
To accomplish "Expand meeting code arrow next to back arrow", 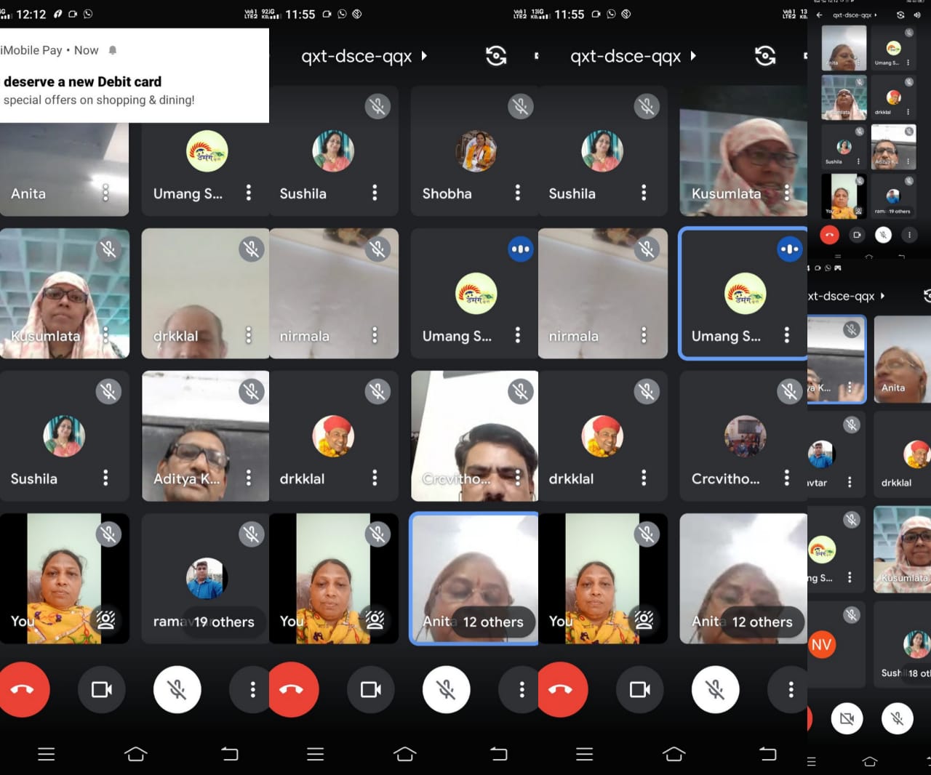I will coord(876,15).
